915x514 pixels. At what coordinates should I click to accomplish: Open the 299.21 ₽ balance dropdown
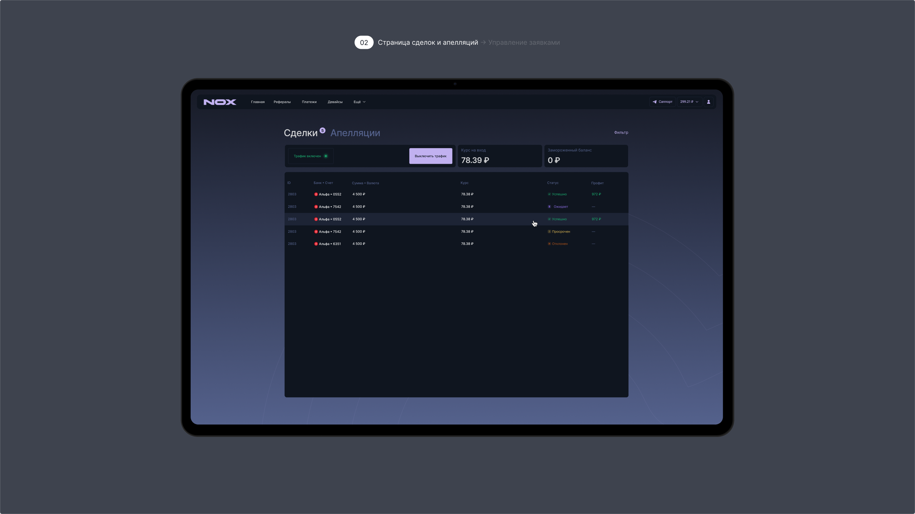coord(689,102)
